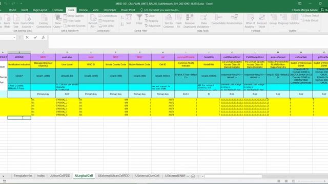328x184 pixels.
Task: Click the Undo icon in title bar
Action: [6, 4]
